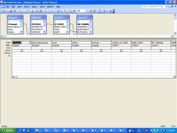The width and height of the screenshot is (177, 133).
Task: Uncheck Show box for NUME CLIENT column
Action: point(141,51)
